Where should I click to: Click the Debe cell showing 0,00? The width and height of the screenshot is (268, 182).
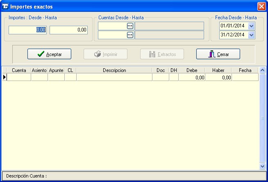[x=192, y=77]
